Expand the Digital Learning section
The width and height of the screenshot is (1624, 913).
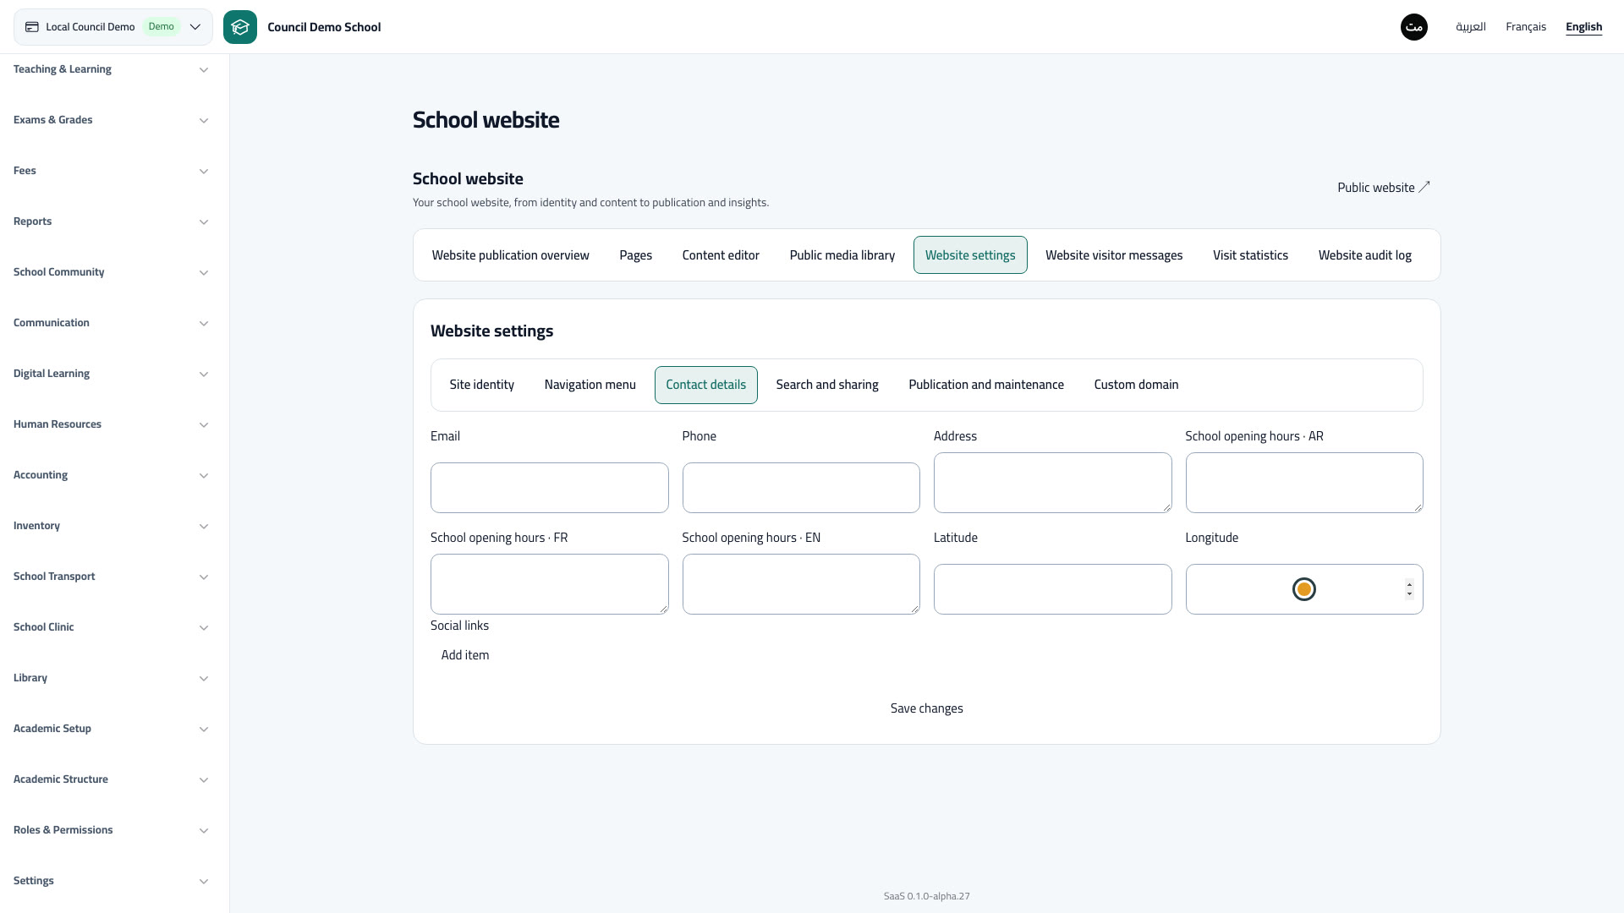click(x=111, y=374)
